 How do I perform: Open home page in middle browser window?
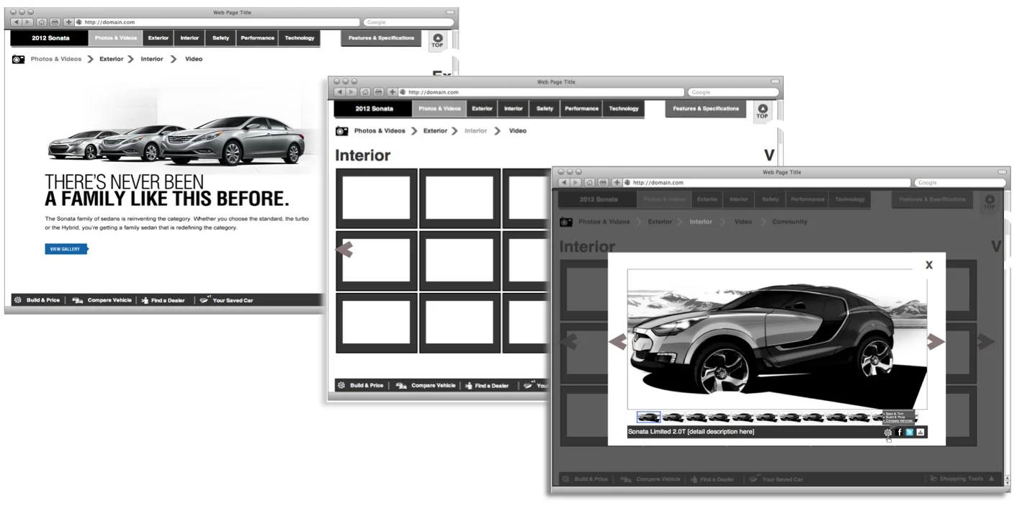click(x=365, y=92)
